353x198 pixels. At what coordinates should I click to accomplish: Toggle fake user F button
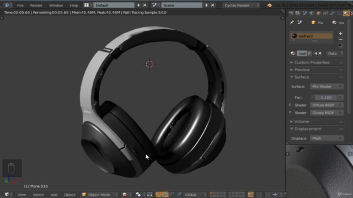[309, 53]
